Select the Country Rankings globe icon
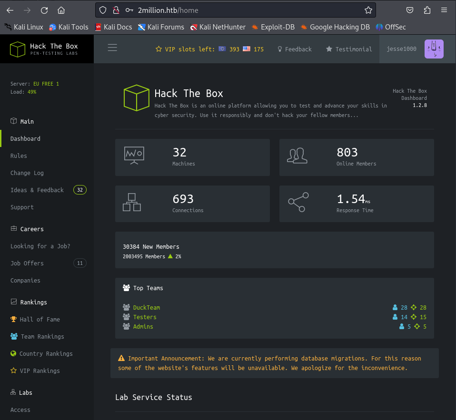Screen dimensions: 456x420 tap(13, 353)
